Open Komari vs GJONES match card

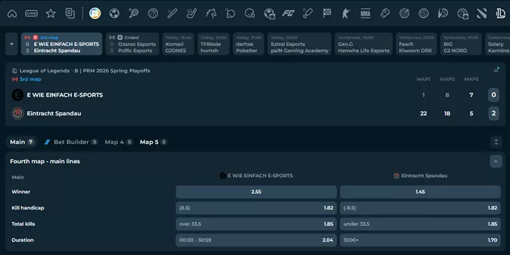(x=178, y=44)
